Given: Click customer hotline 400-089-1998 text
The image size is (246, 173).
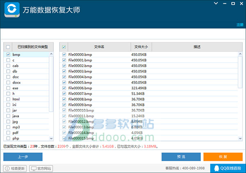Looking at the screenshot, I should [x=193, y=168].
